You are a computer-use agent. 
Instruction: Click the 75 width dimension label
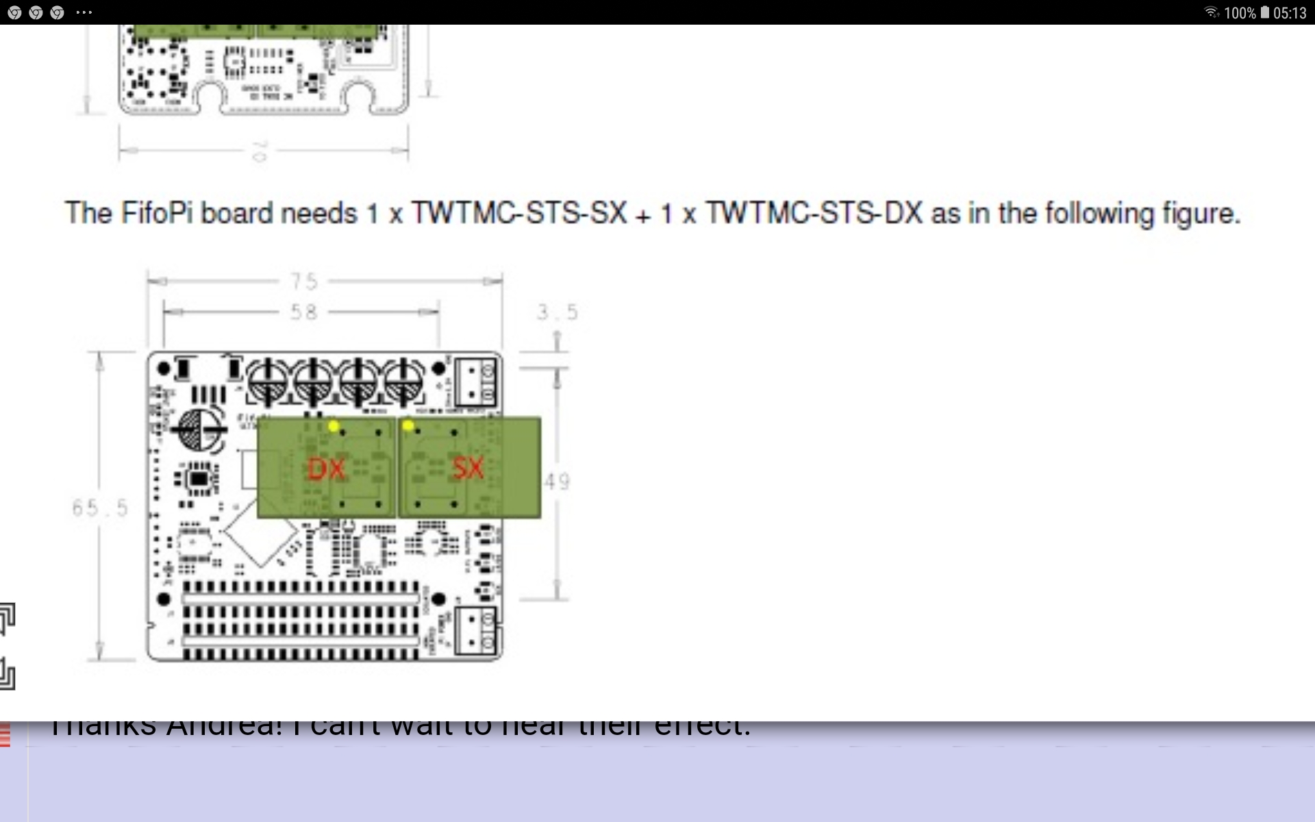304,281
